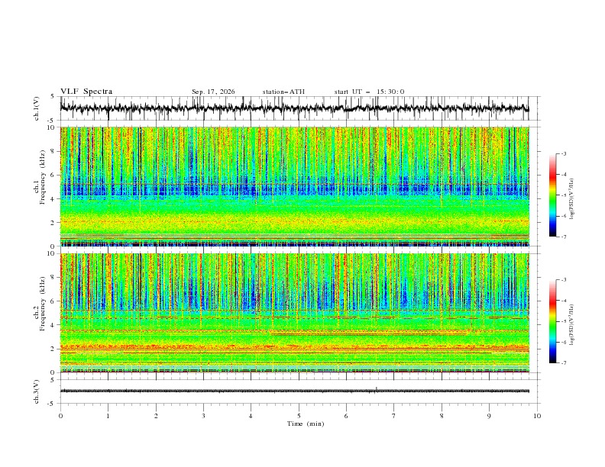The image size is (605, 467).
Task: Select the 10 minute tick label on time axis
Action: click(537, 416)
